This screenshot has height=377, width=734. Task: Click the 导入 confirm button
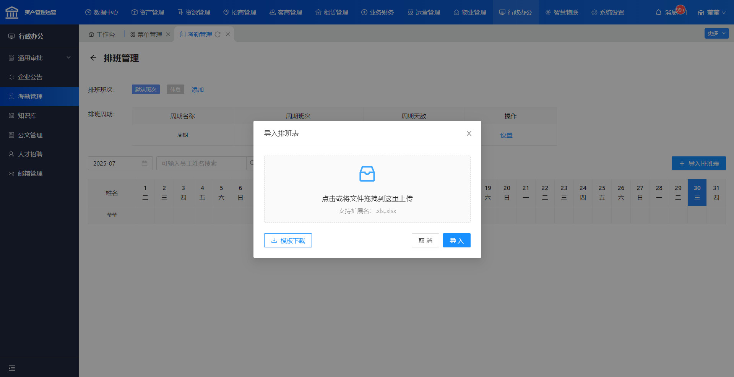pos(456,240)
